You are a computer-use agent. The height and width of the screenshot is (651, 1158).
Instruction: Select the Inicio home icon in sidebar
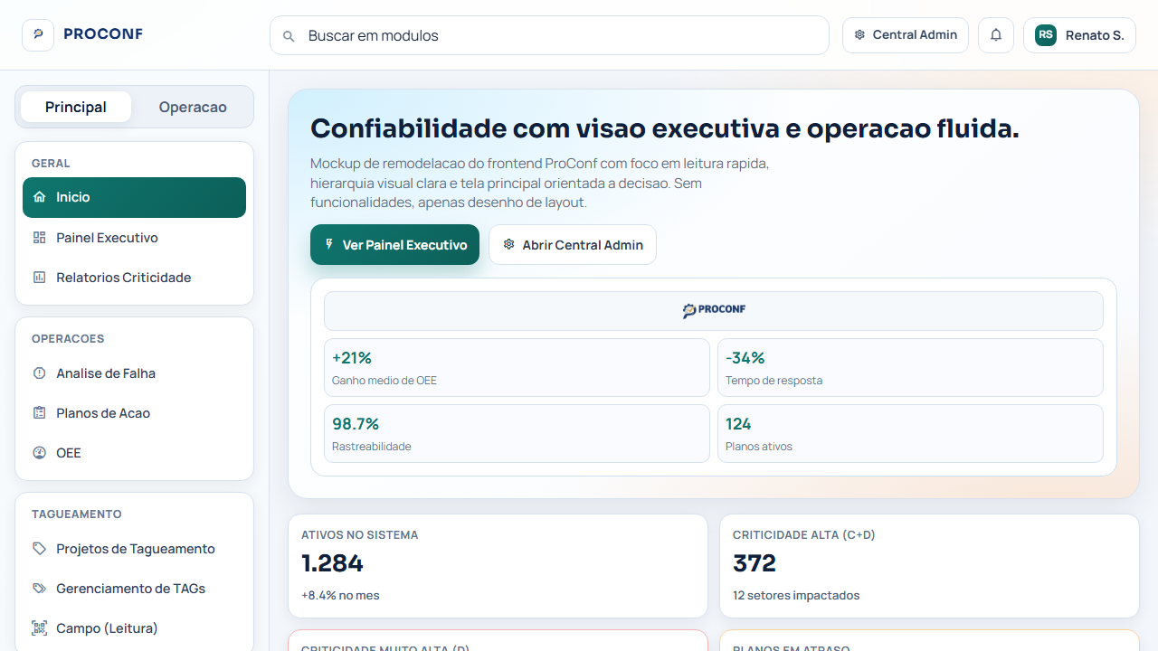[38, 196]
